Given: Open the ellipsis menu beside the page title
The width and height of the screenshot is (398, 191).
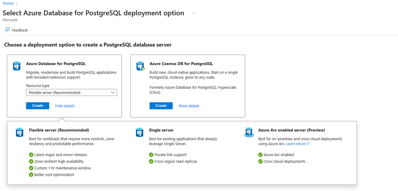Looking at the screenshot, I should pyautogui.click(x=194, y=13).
